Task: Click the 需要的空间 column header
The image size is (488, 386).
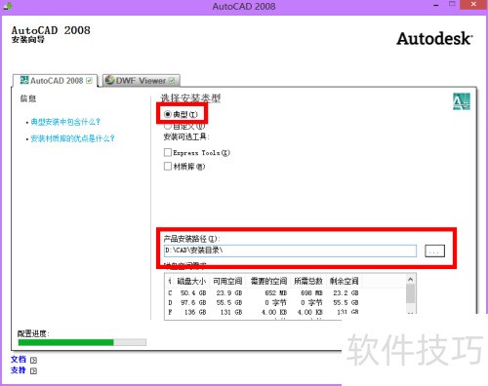Action: click(268, 281)
